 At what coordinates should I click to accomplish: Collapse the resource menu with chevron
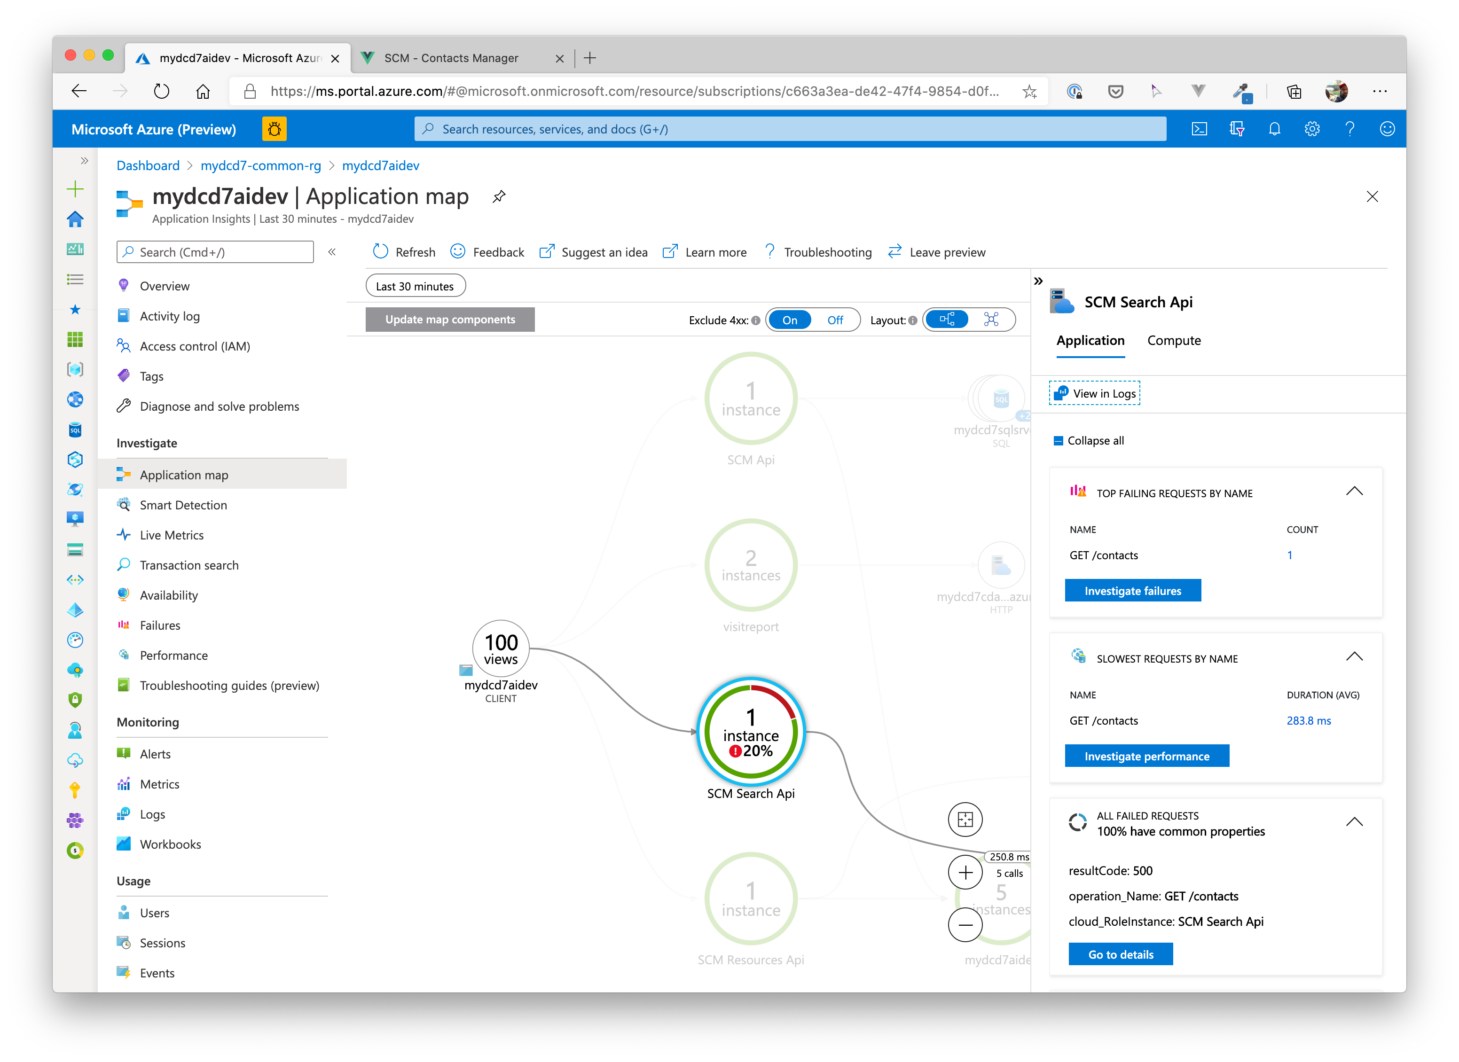coord(332,252)
